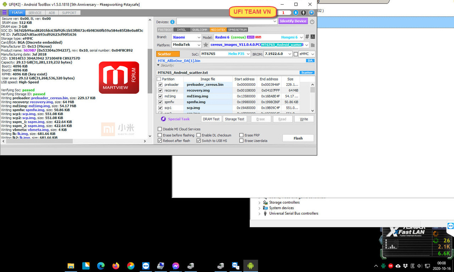The image size is (454, 272).
Task: Expand System devices in Device Manager
Action: coord(259,208)
